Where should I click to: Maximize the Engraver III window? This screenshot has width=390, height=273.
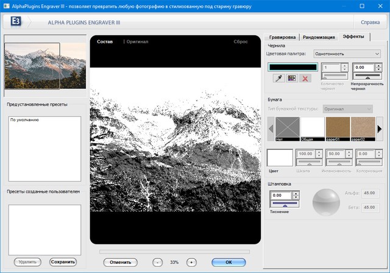(x=362, y=6)
